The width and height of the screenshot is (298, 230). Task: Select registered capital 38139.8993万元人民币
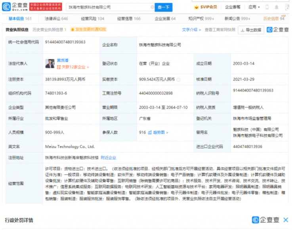tap(65, 80)
